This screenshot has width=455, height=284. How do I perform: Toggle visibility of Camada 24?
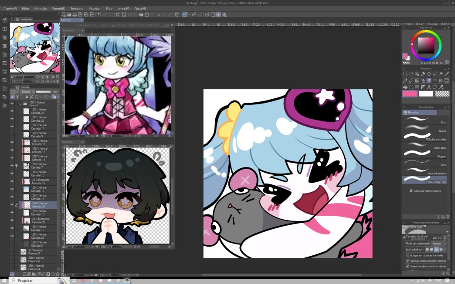point(11,204)
